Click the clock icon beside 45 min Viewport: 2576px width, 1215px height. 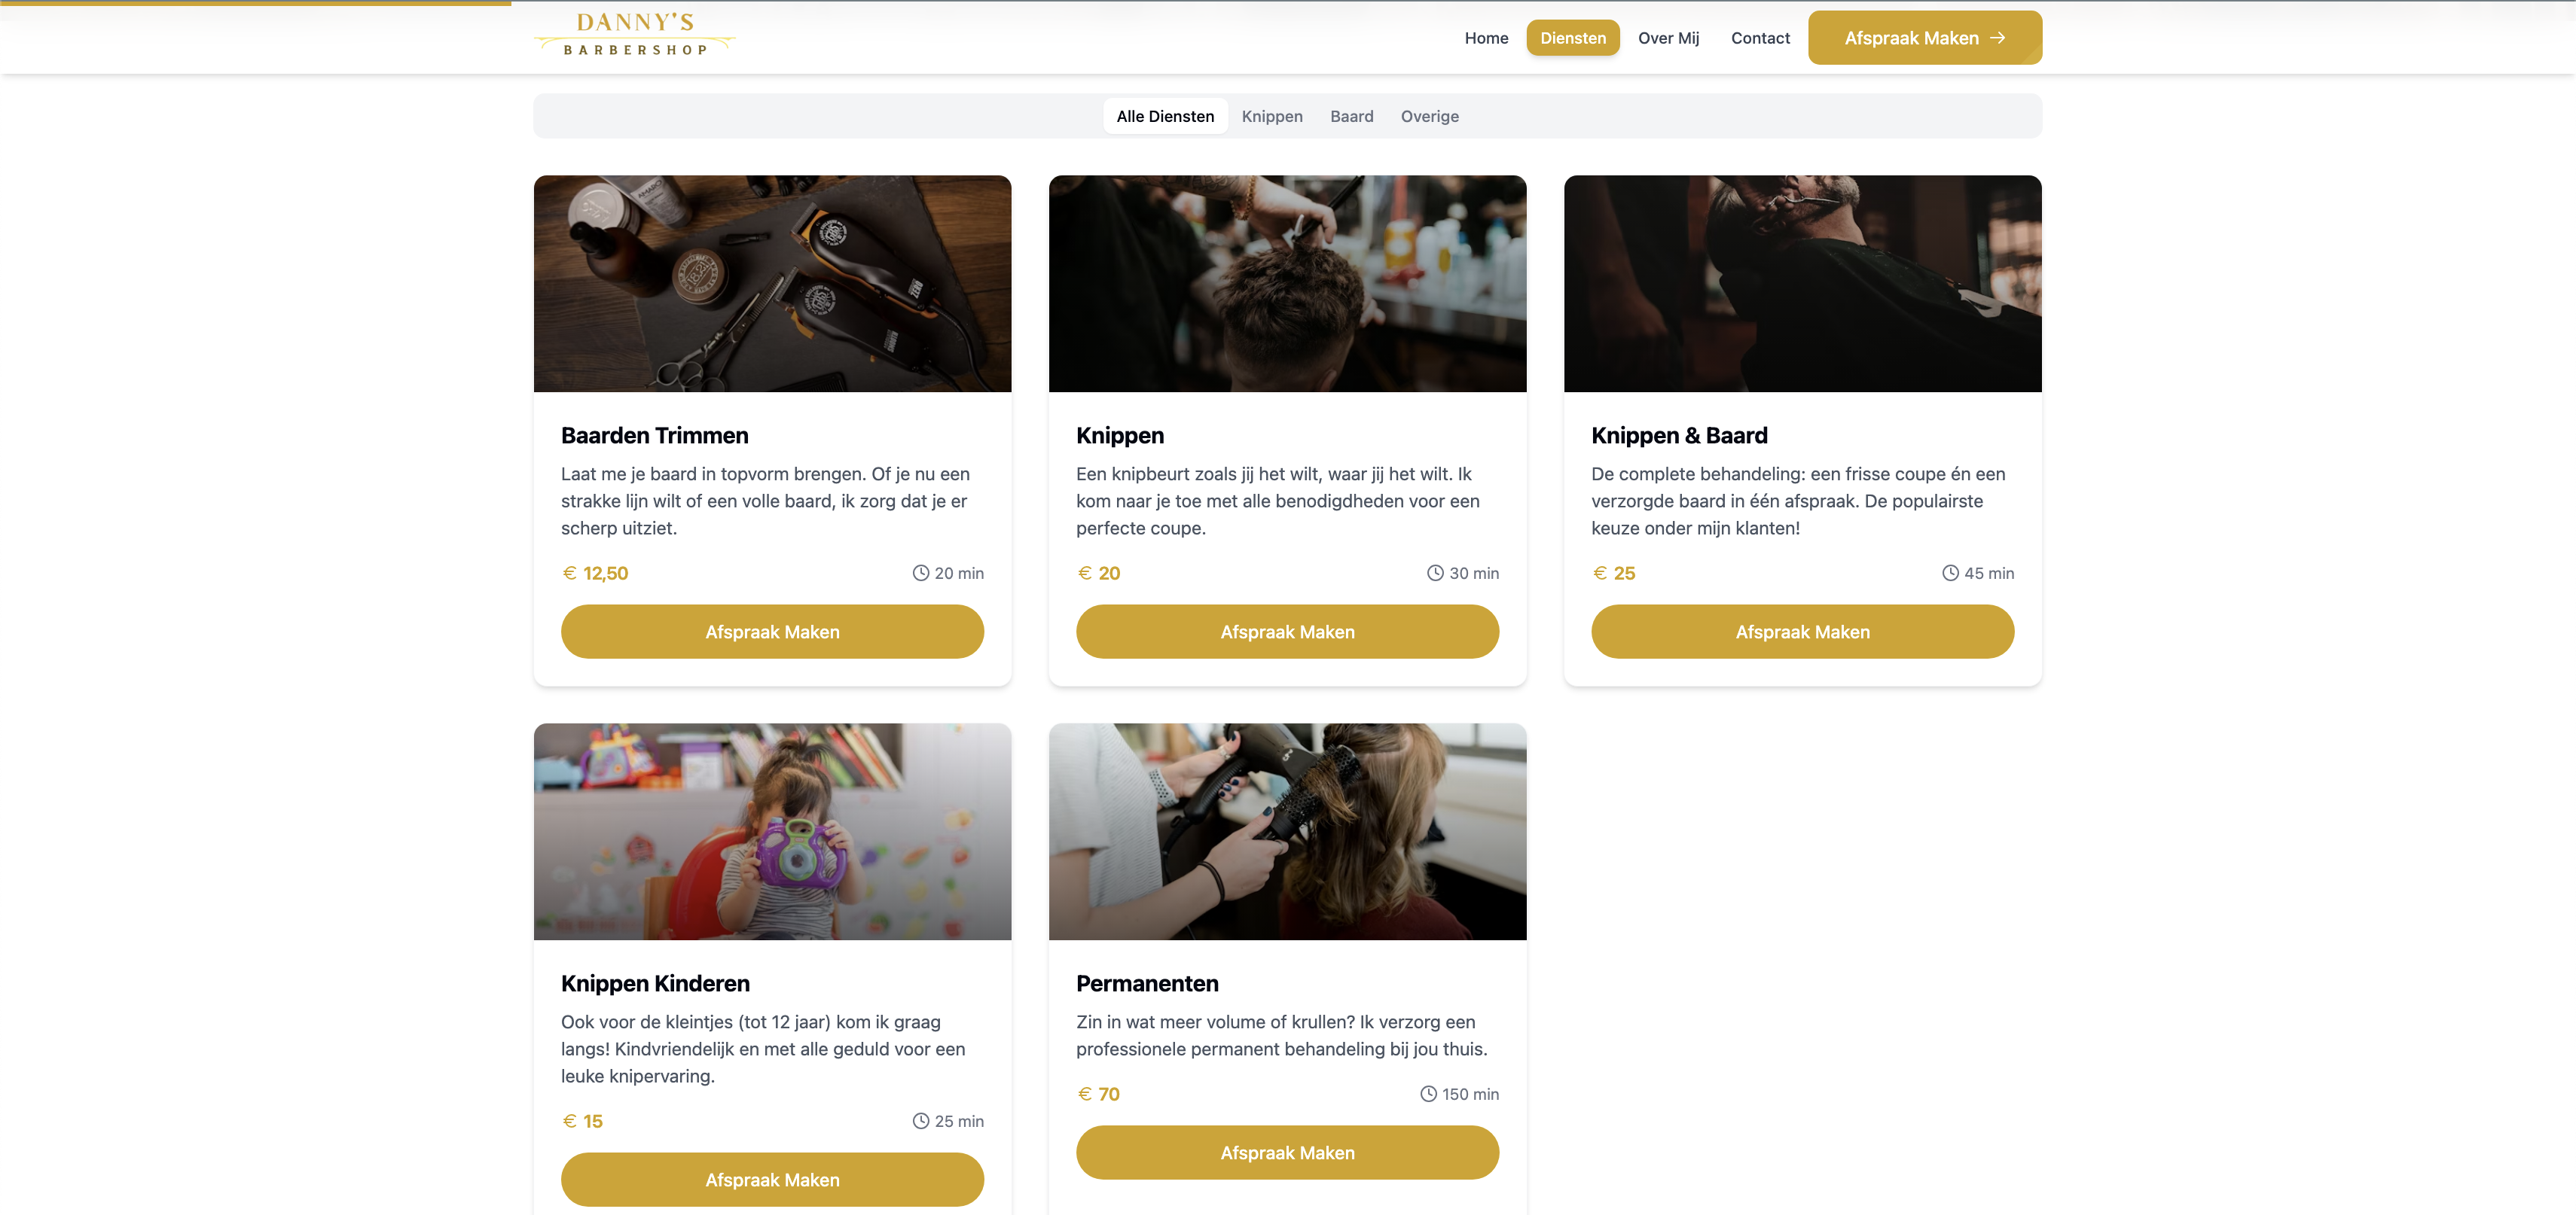1950,574
